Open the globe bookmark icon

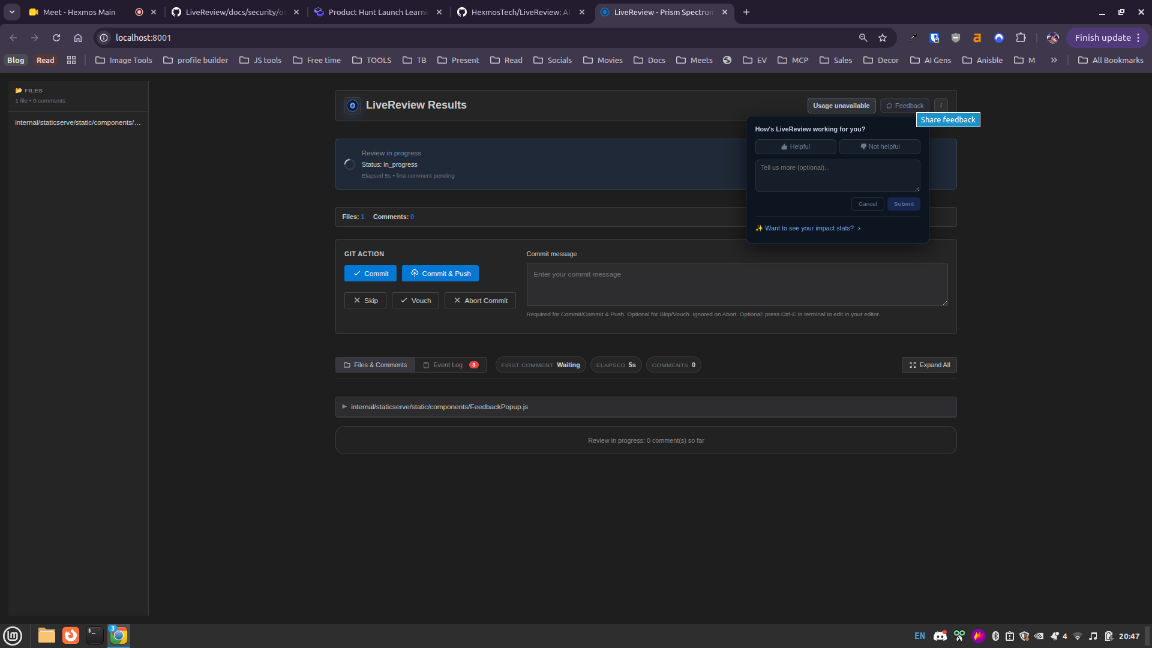(x=727, y=60)
